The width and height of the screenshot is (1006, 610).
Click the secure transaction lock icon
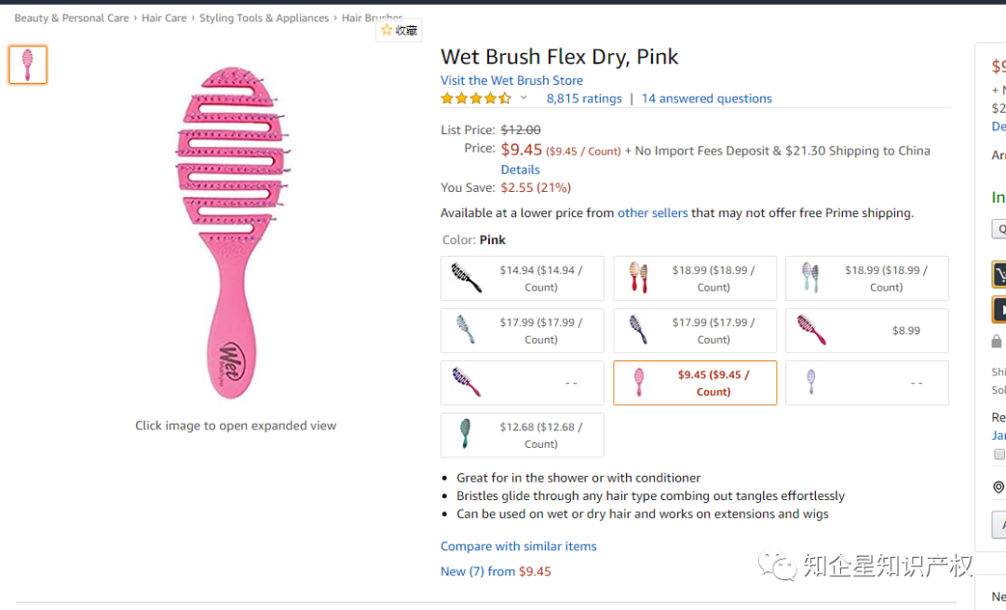(997, 342)
